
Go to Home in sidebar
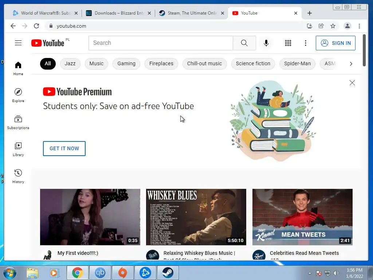(x=18, y=69)
